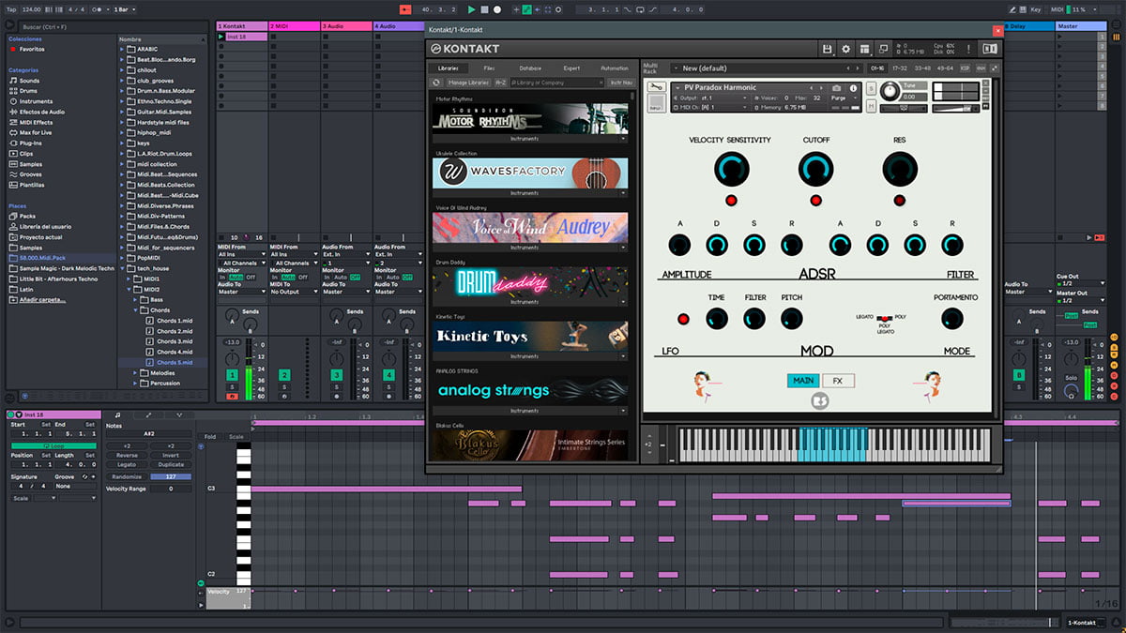Click the Reverse notes button

point(127,455)
